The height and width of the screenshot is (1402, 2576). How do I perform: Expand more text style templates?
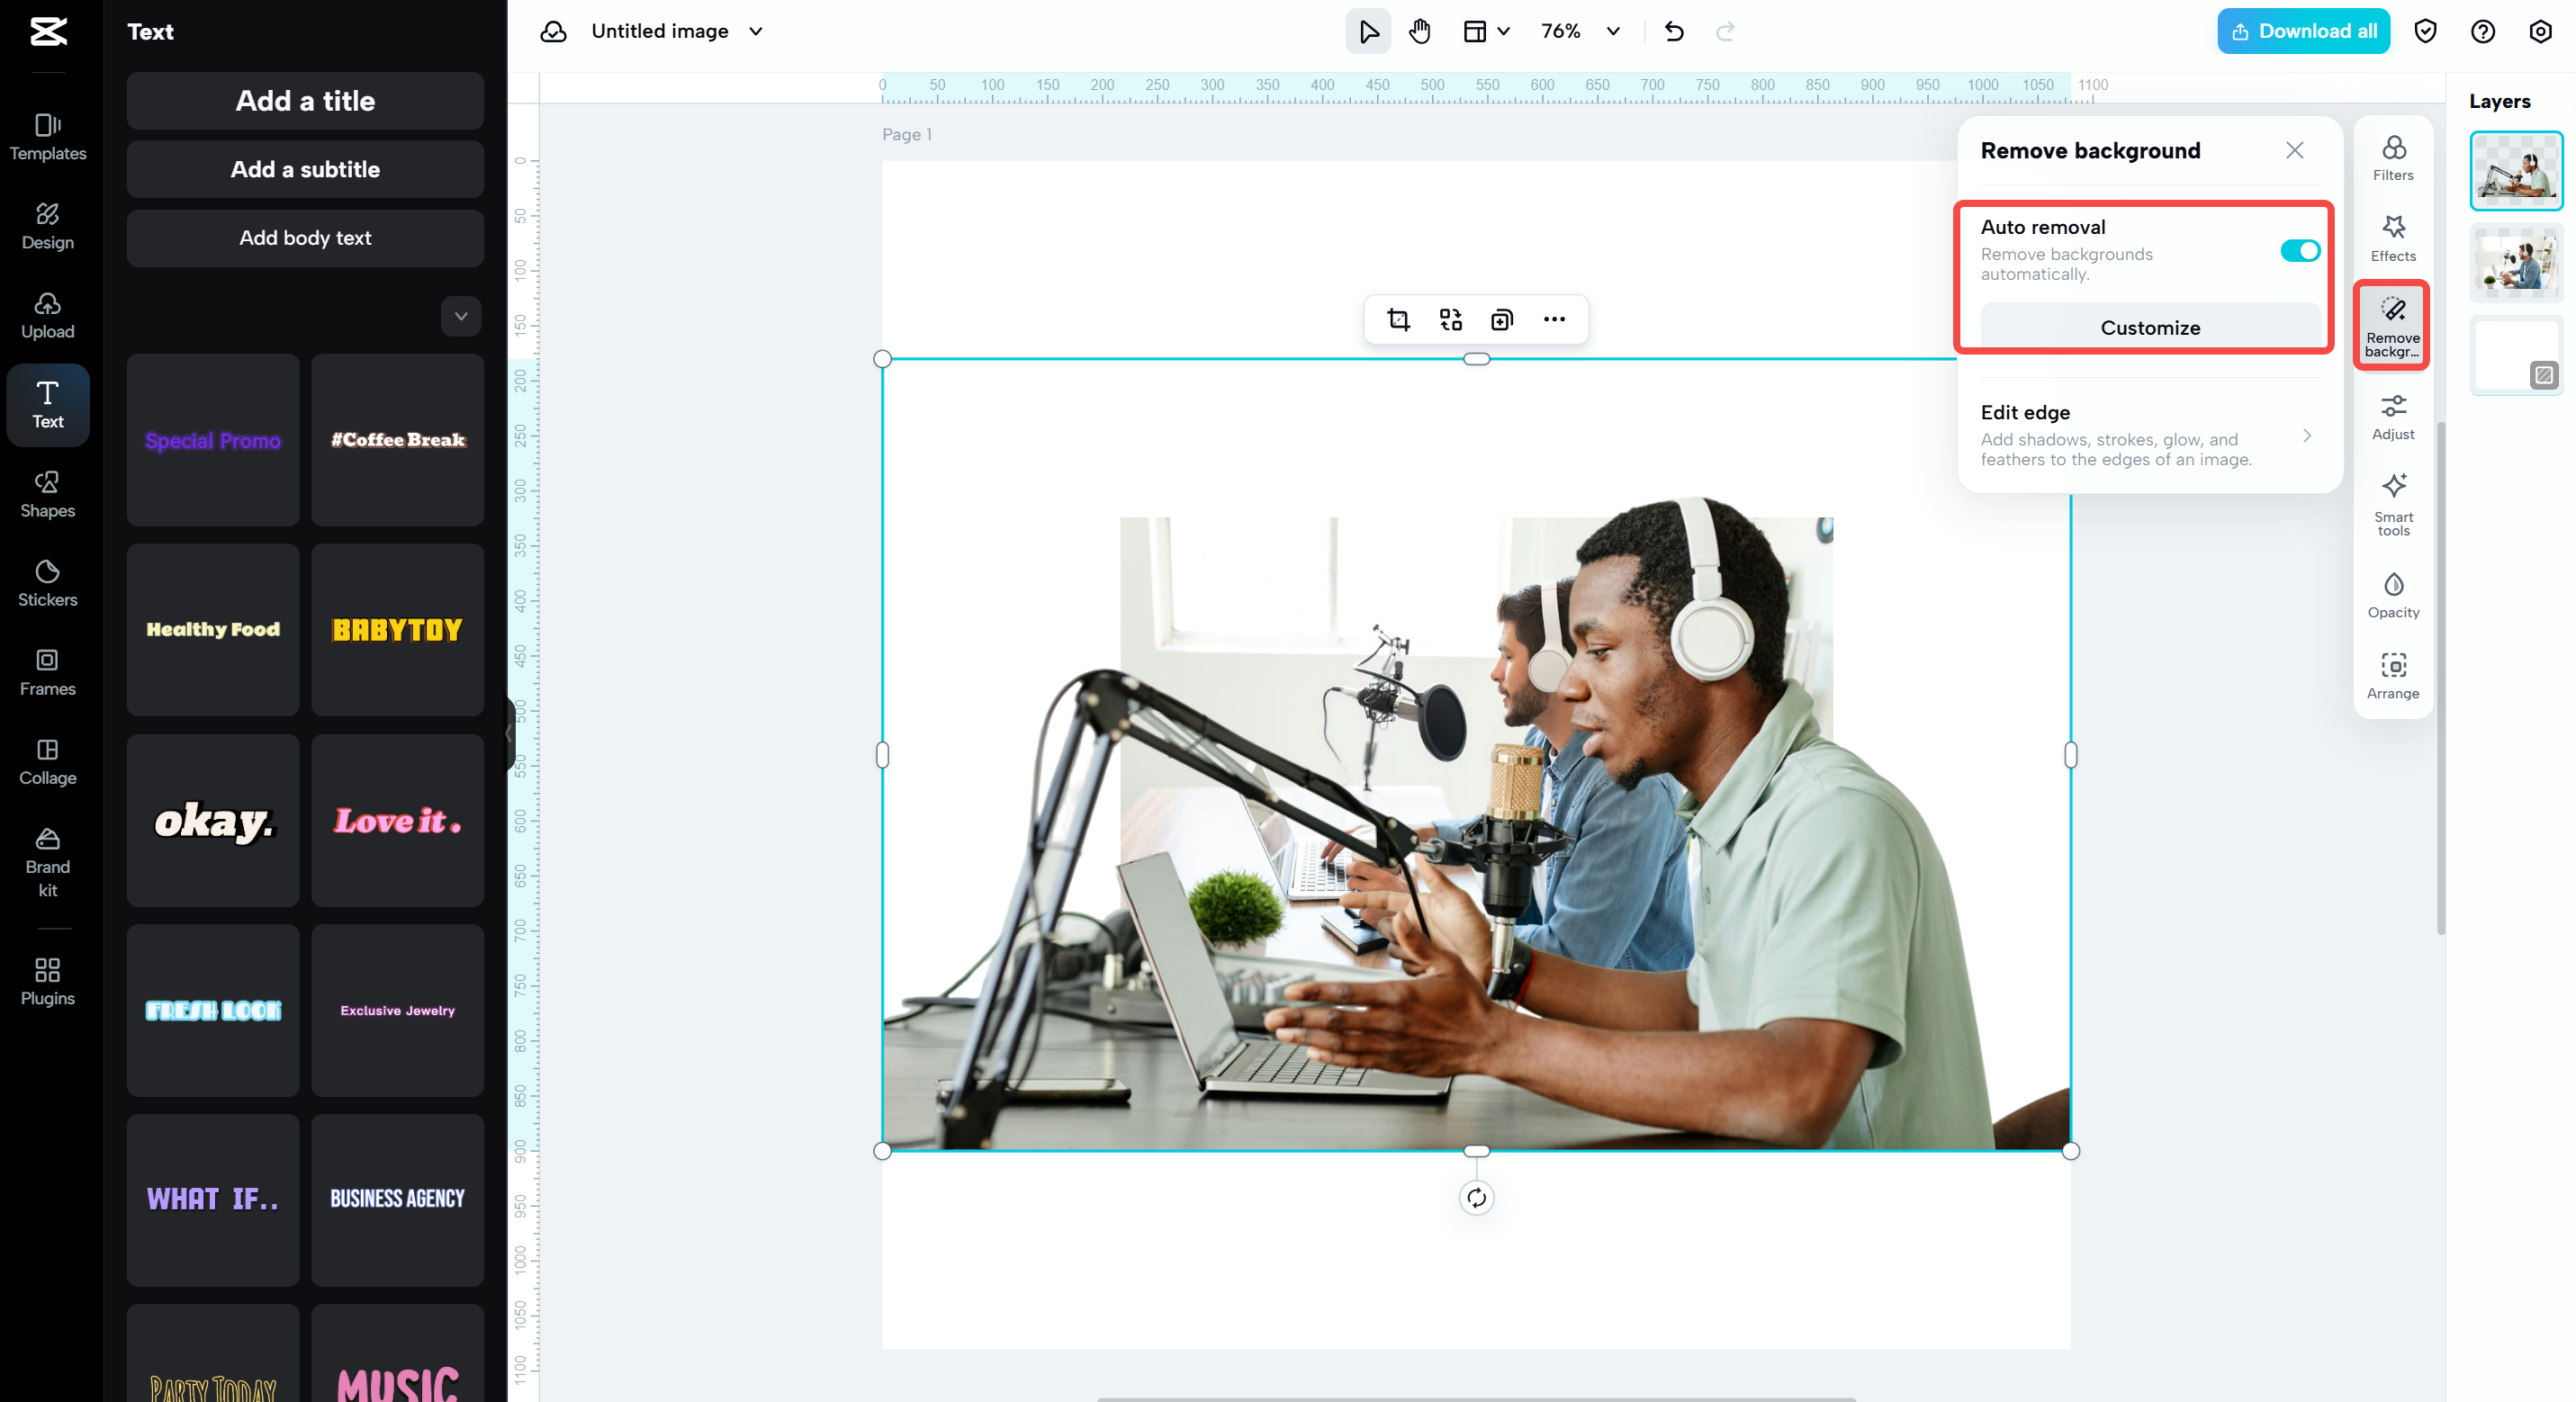tap(460, 317)
